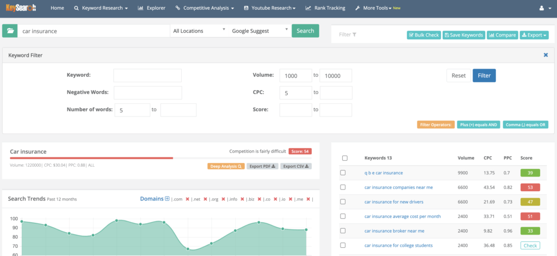This screenshot has width=557, height=256.
Task: Click the Filter funnel icon label
Action: (x=348, y=34)
